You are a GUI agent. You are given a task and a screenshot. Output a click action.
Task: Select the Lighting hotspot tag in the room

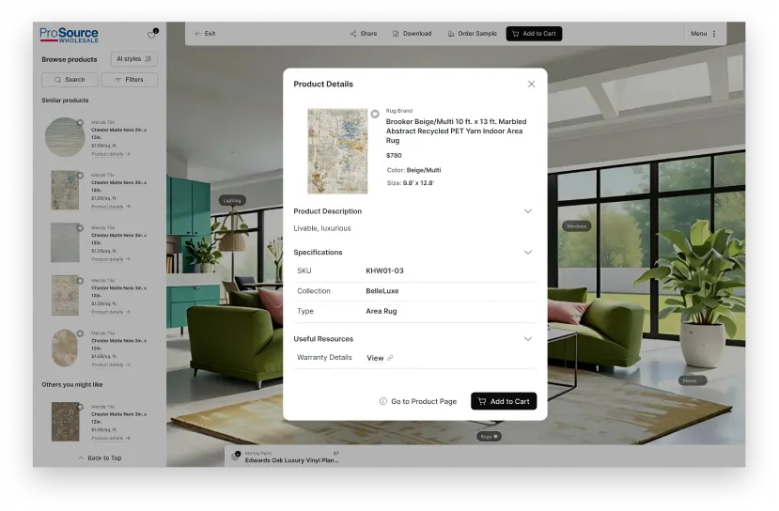coord(231,200)
